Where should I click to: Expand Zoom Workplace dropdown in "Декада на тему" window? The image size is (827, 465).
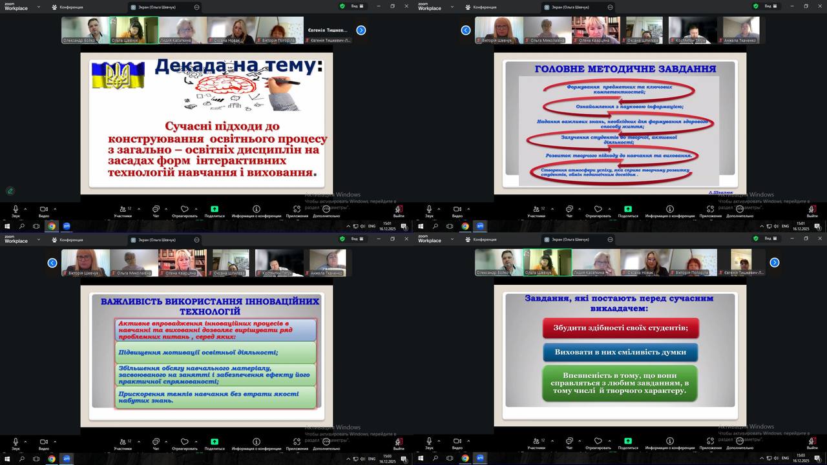click(x=39, y=6)
